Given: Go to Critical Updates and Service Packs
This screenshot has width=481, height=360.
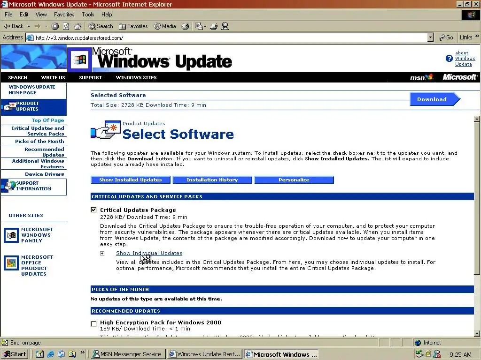Looking at the screenshot, I should click(x=38, y=131).
